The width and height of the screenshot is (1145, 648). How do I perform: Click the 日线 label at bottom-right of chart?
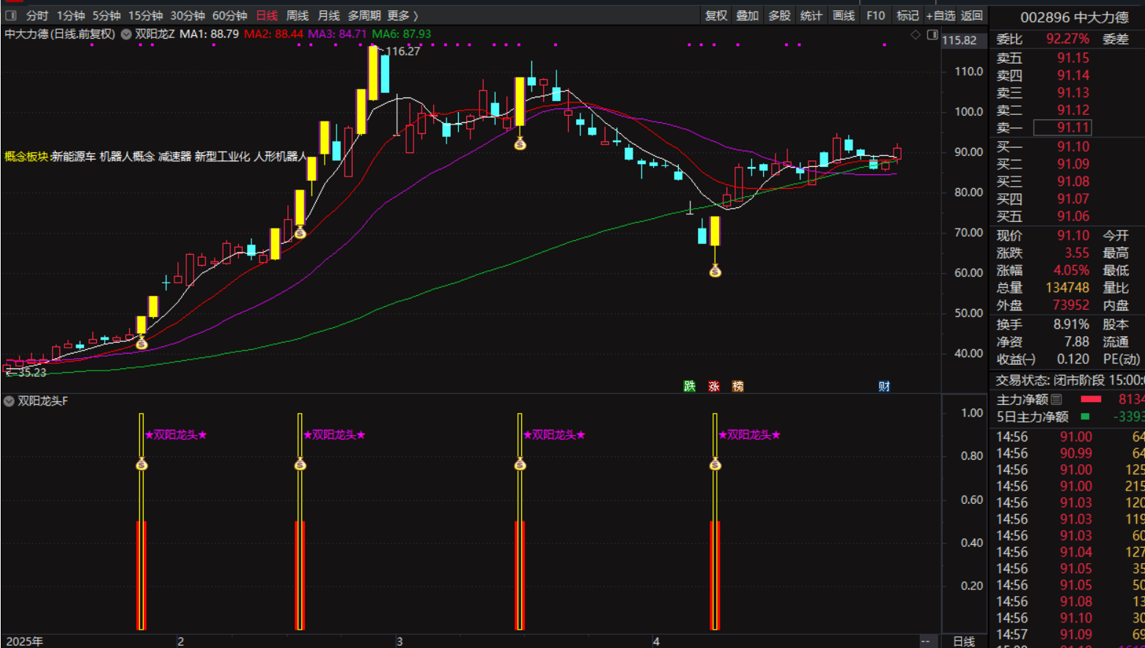tap(963, 641)
